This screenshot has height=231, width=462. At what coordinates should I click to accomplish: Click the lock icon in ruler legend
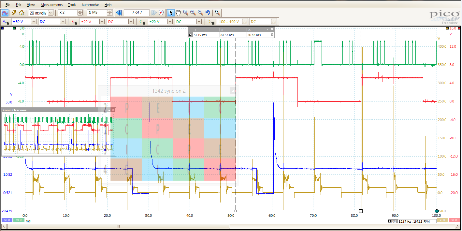pos(272,35)
